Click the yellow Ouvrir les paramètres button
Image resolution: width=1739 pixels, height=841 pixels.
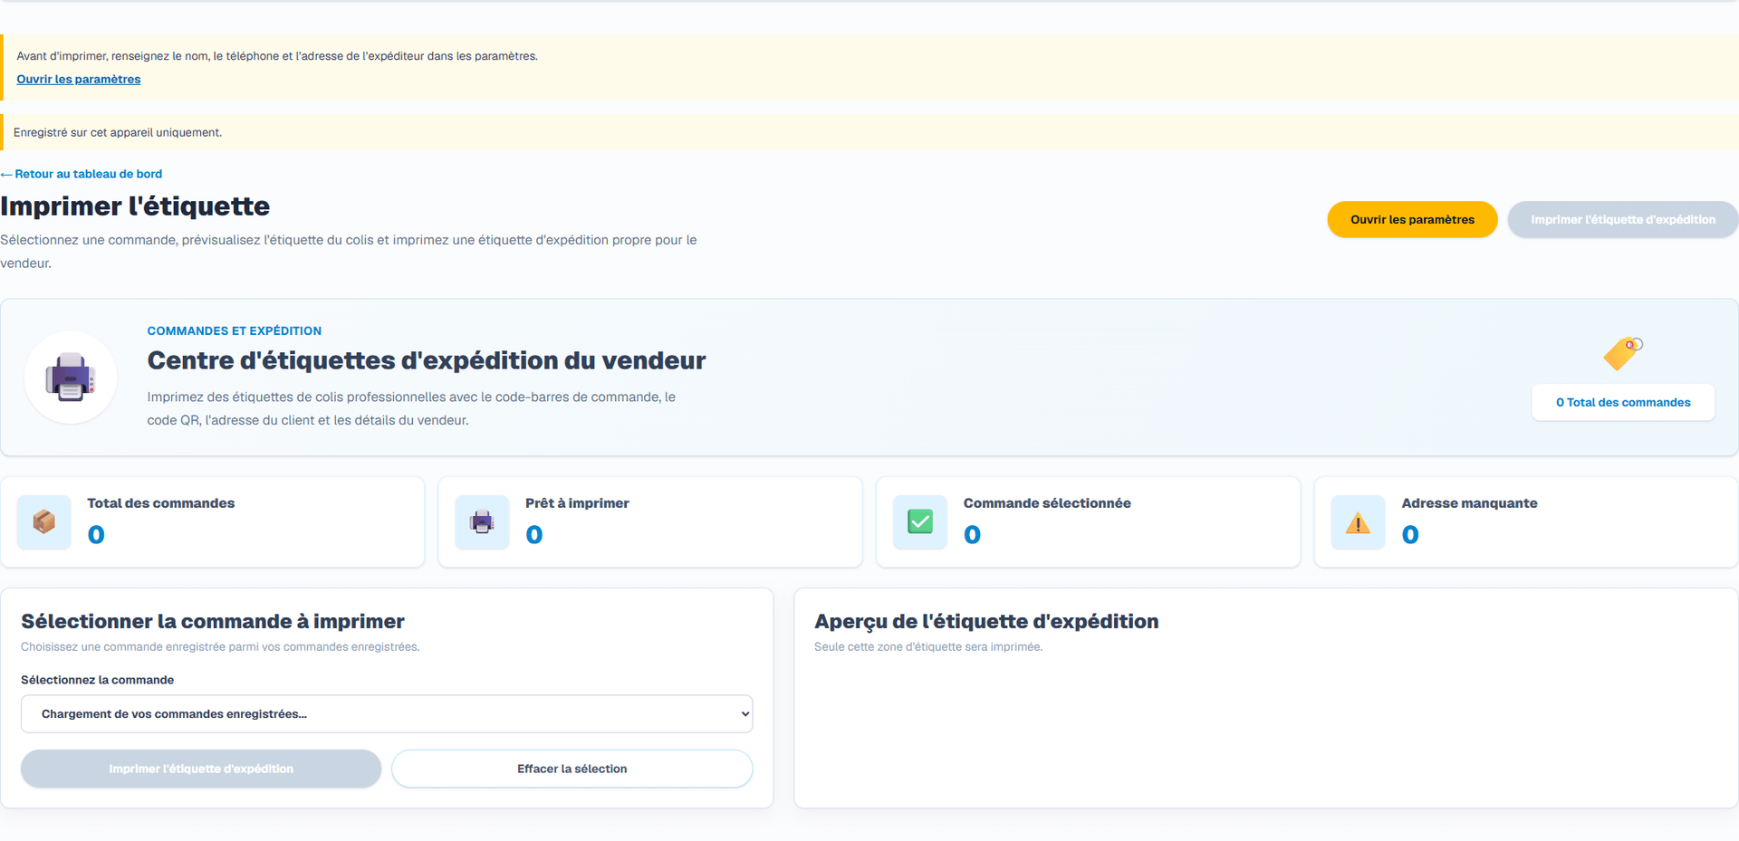[x=1412, y=219]
